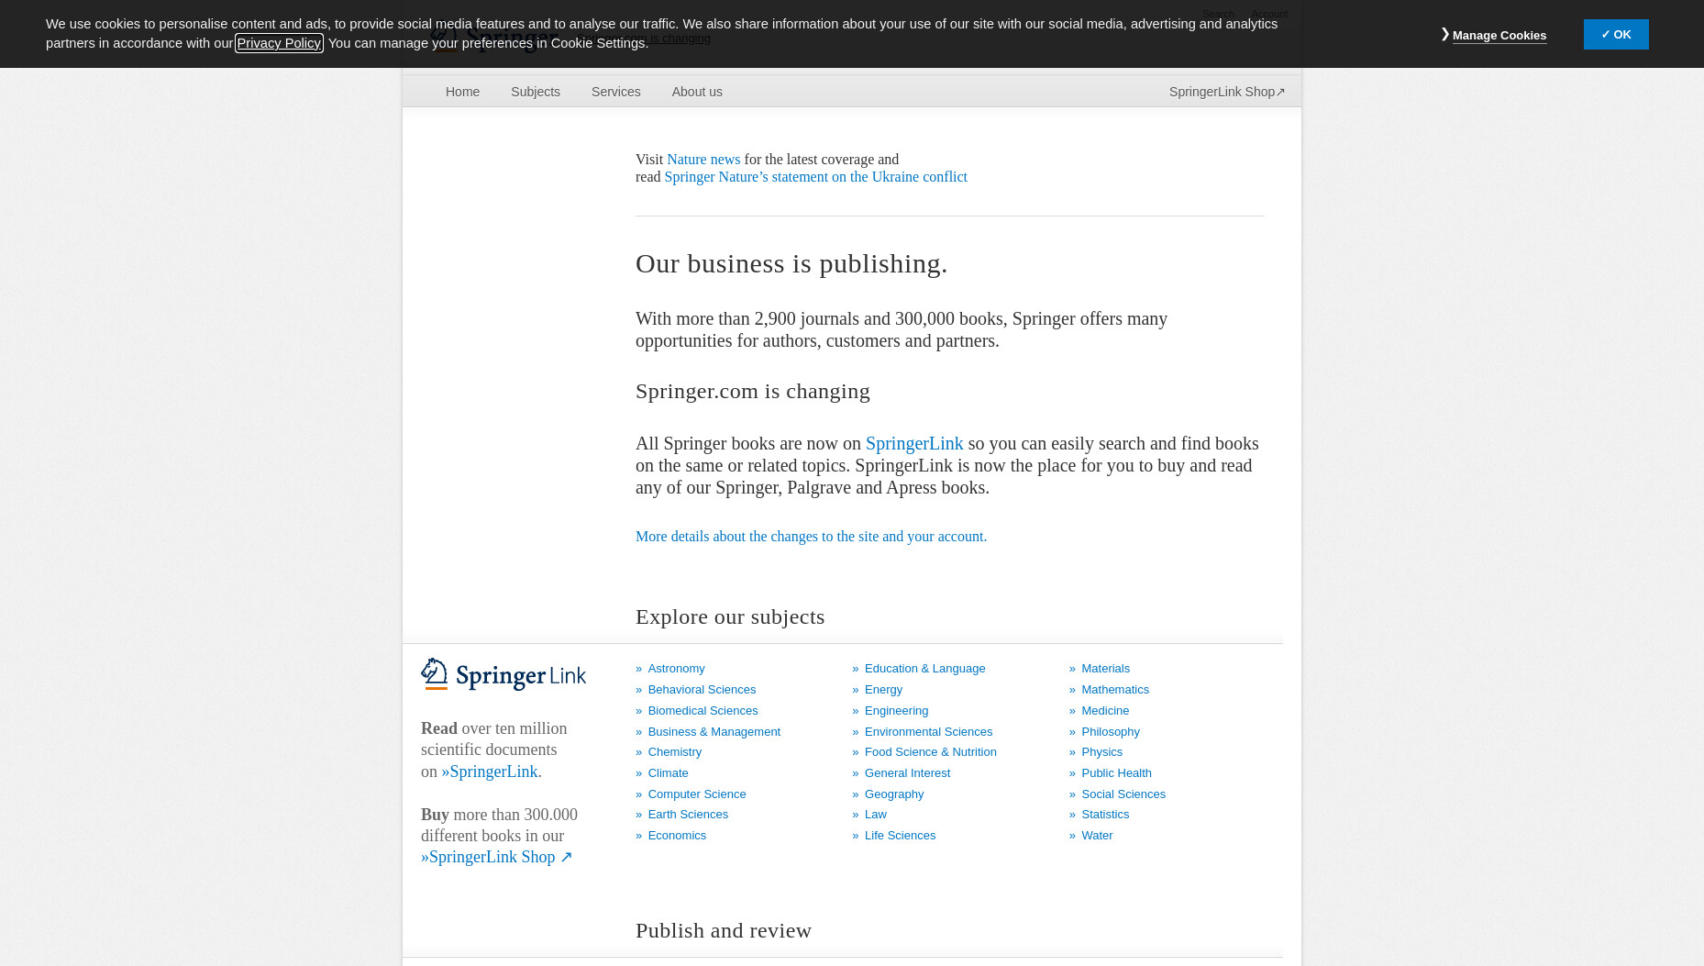Open More details about the site changes

811,537
